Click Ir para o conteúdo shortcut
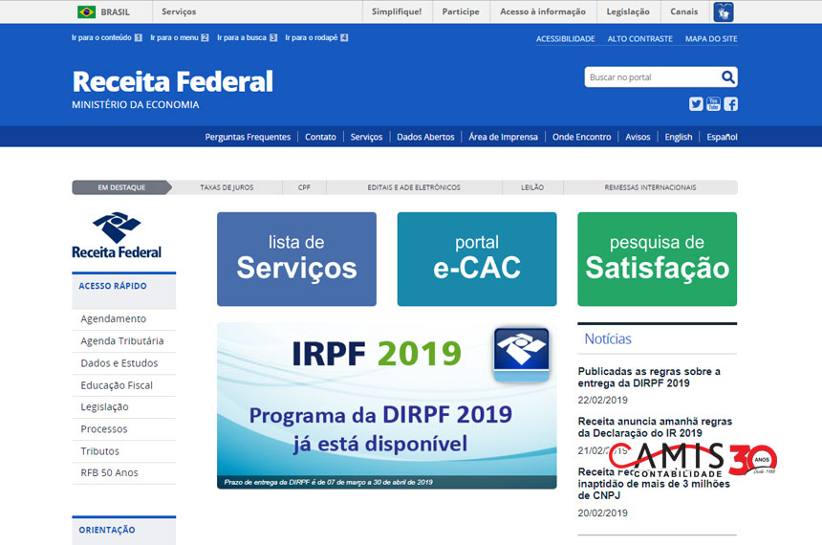This screenshot has width=822, height=545. pyautogui.click(x=106, y=37)
